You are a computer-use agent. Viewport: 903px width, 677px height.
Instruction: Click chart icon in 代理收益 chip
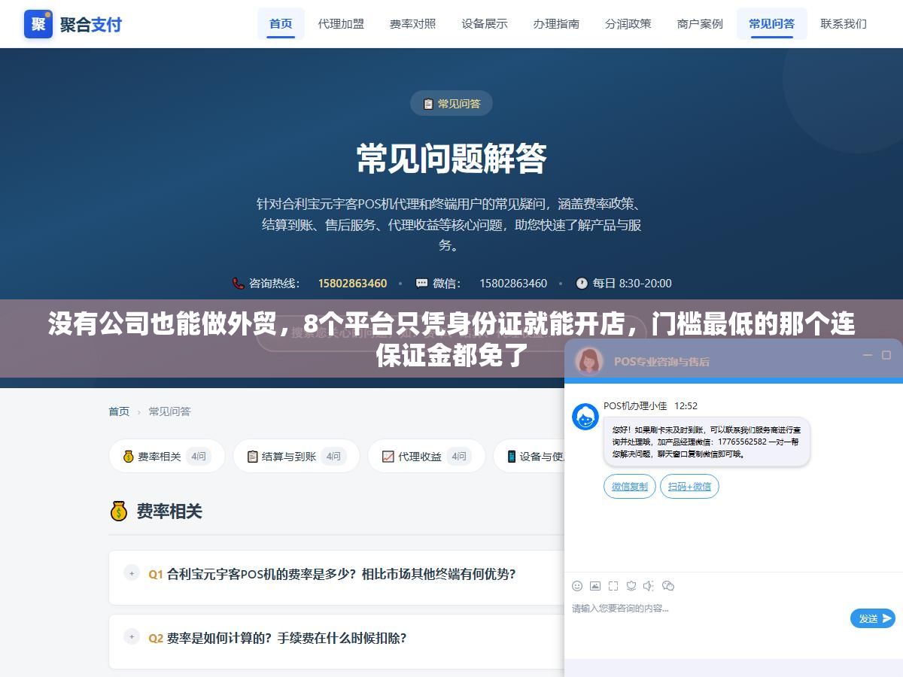(388, 457)
